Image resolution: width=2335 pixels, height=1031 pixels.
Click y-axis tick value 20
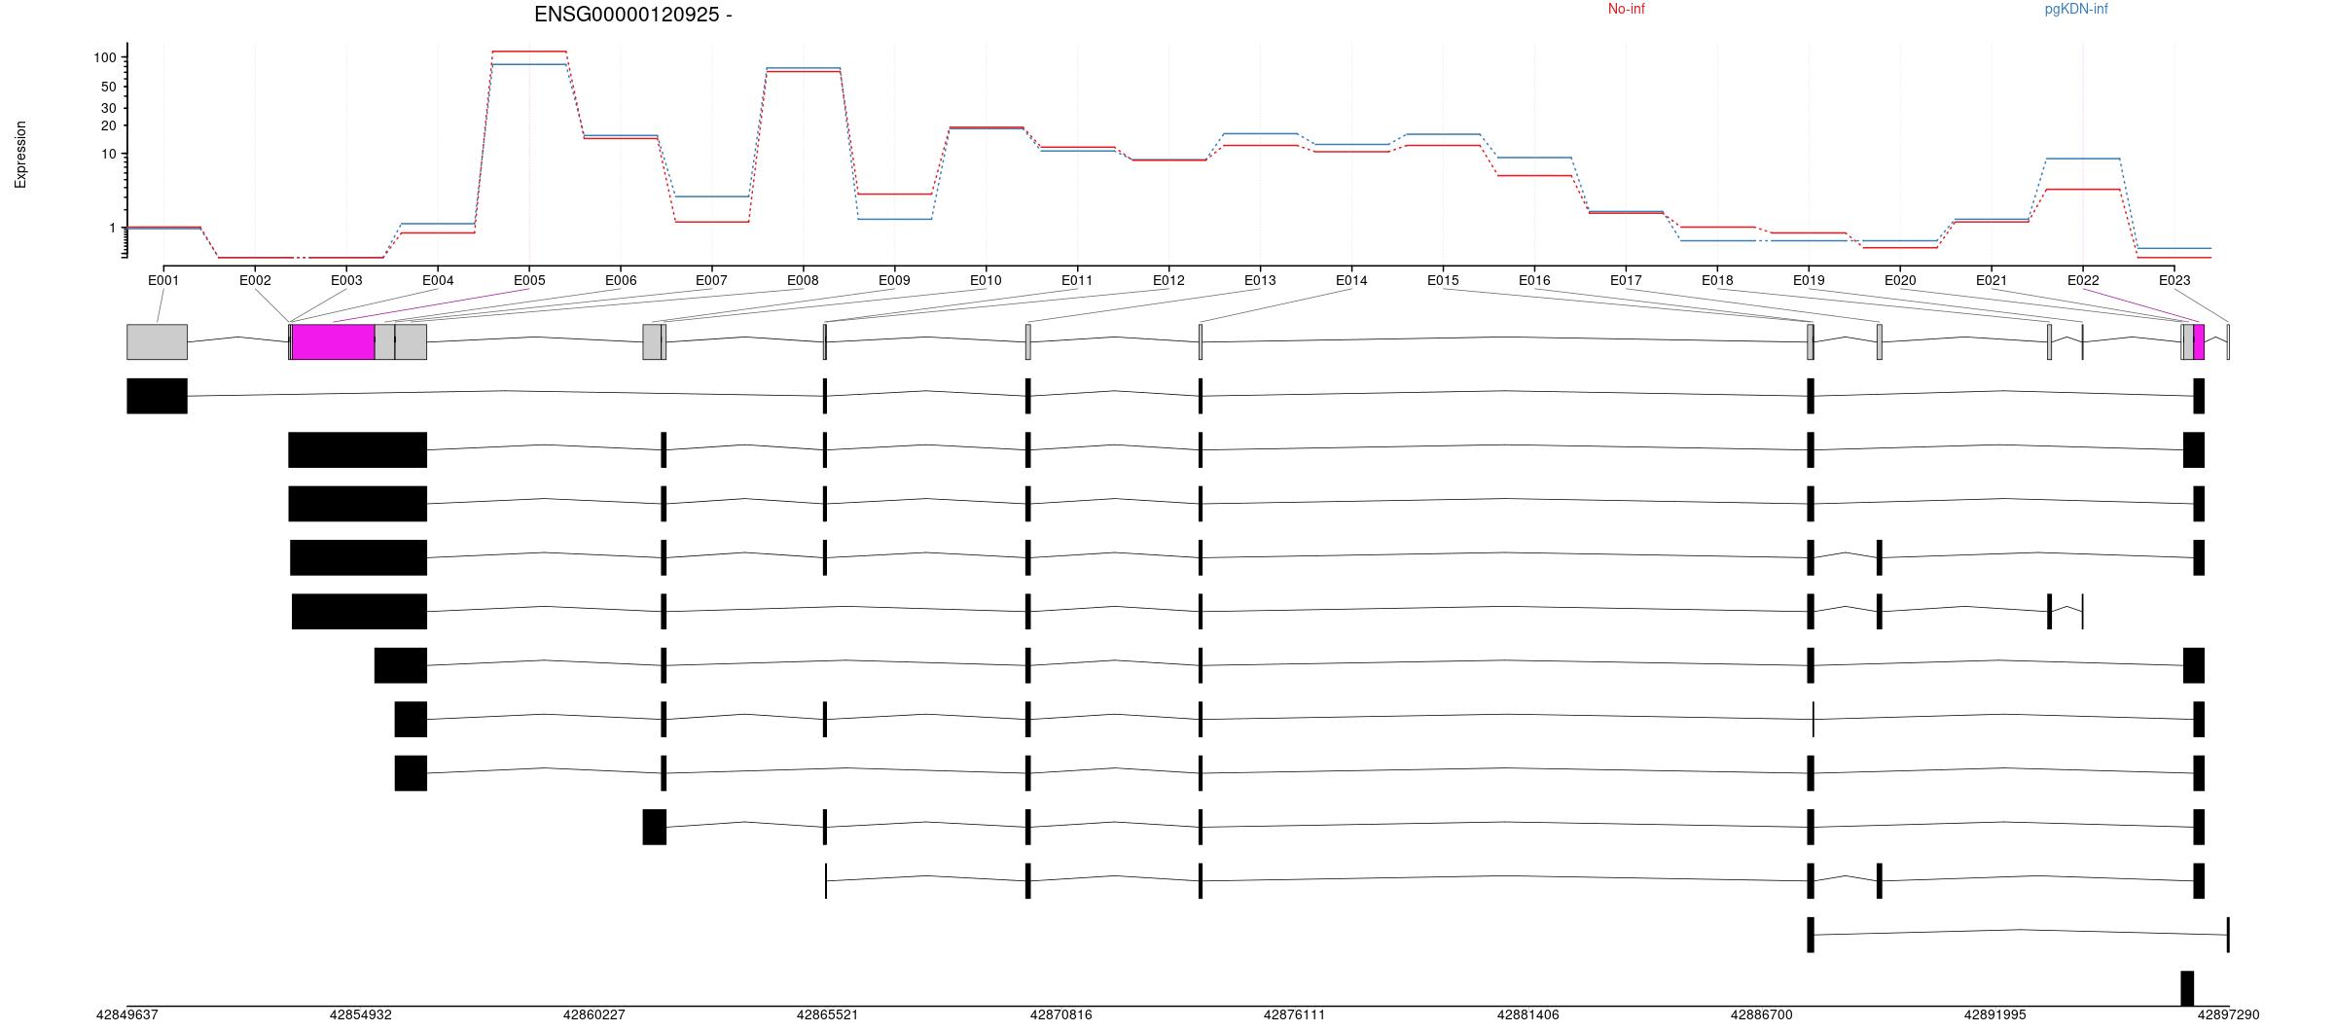109,125
